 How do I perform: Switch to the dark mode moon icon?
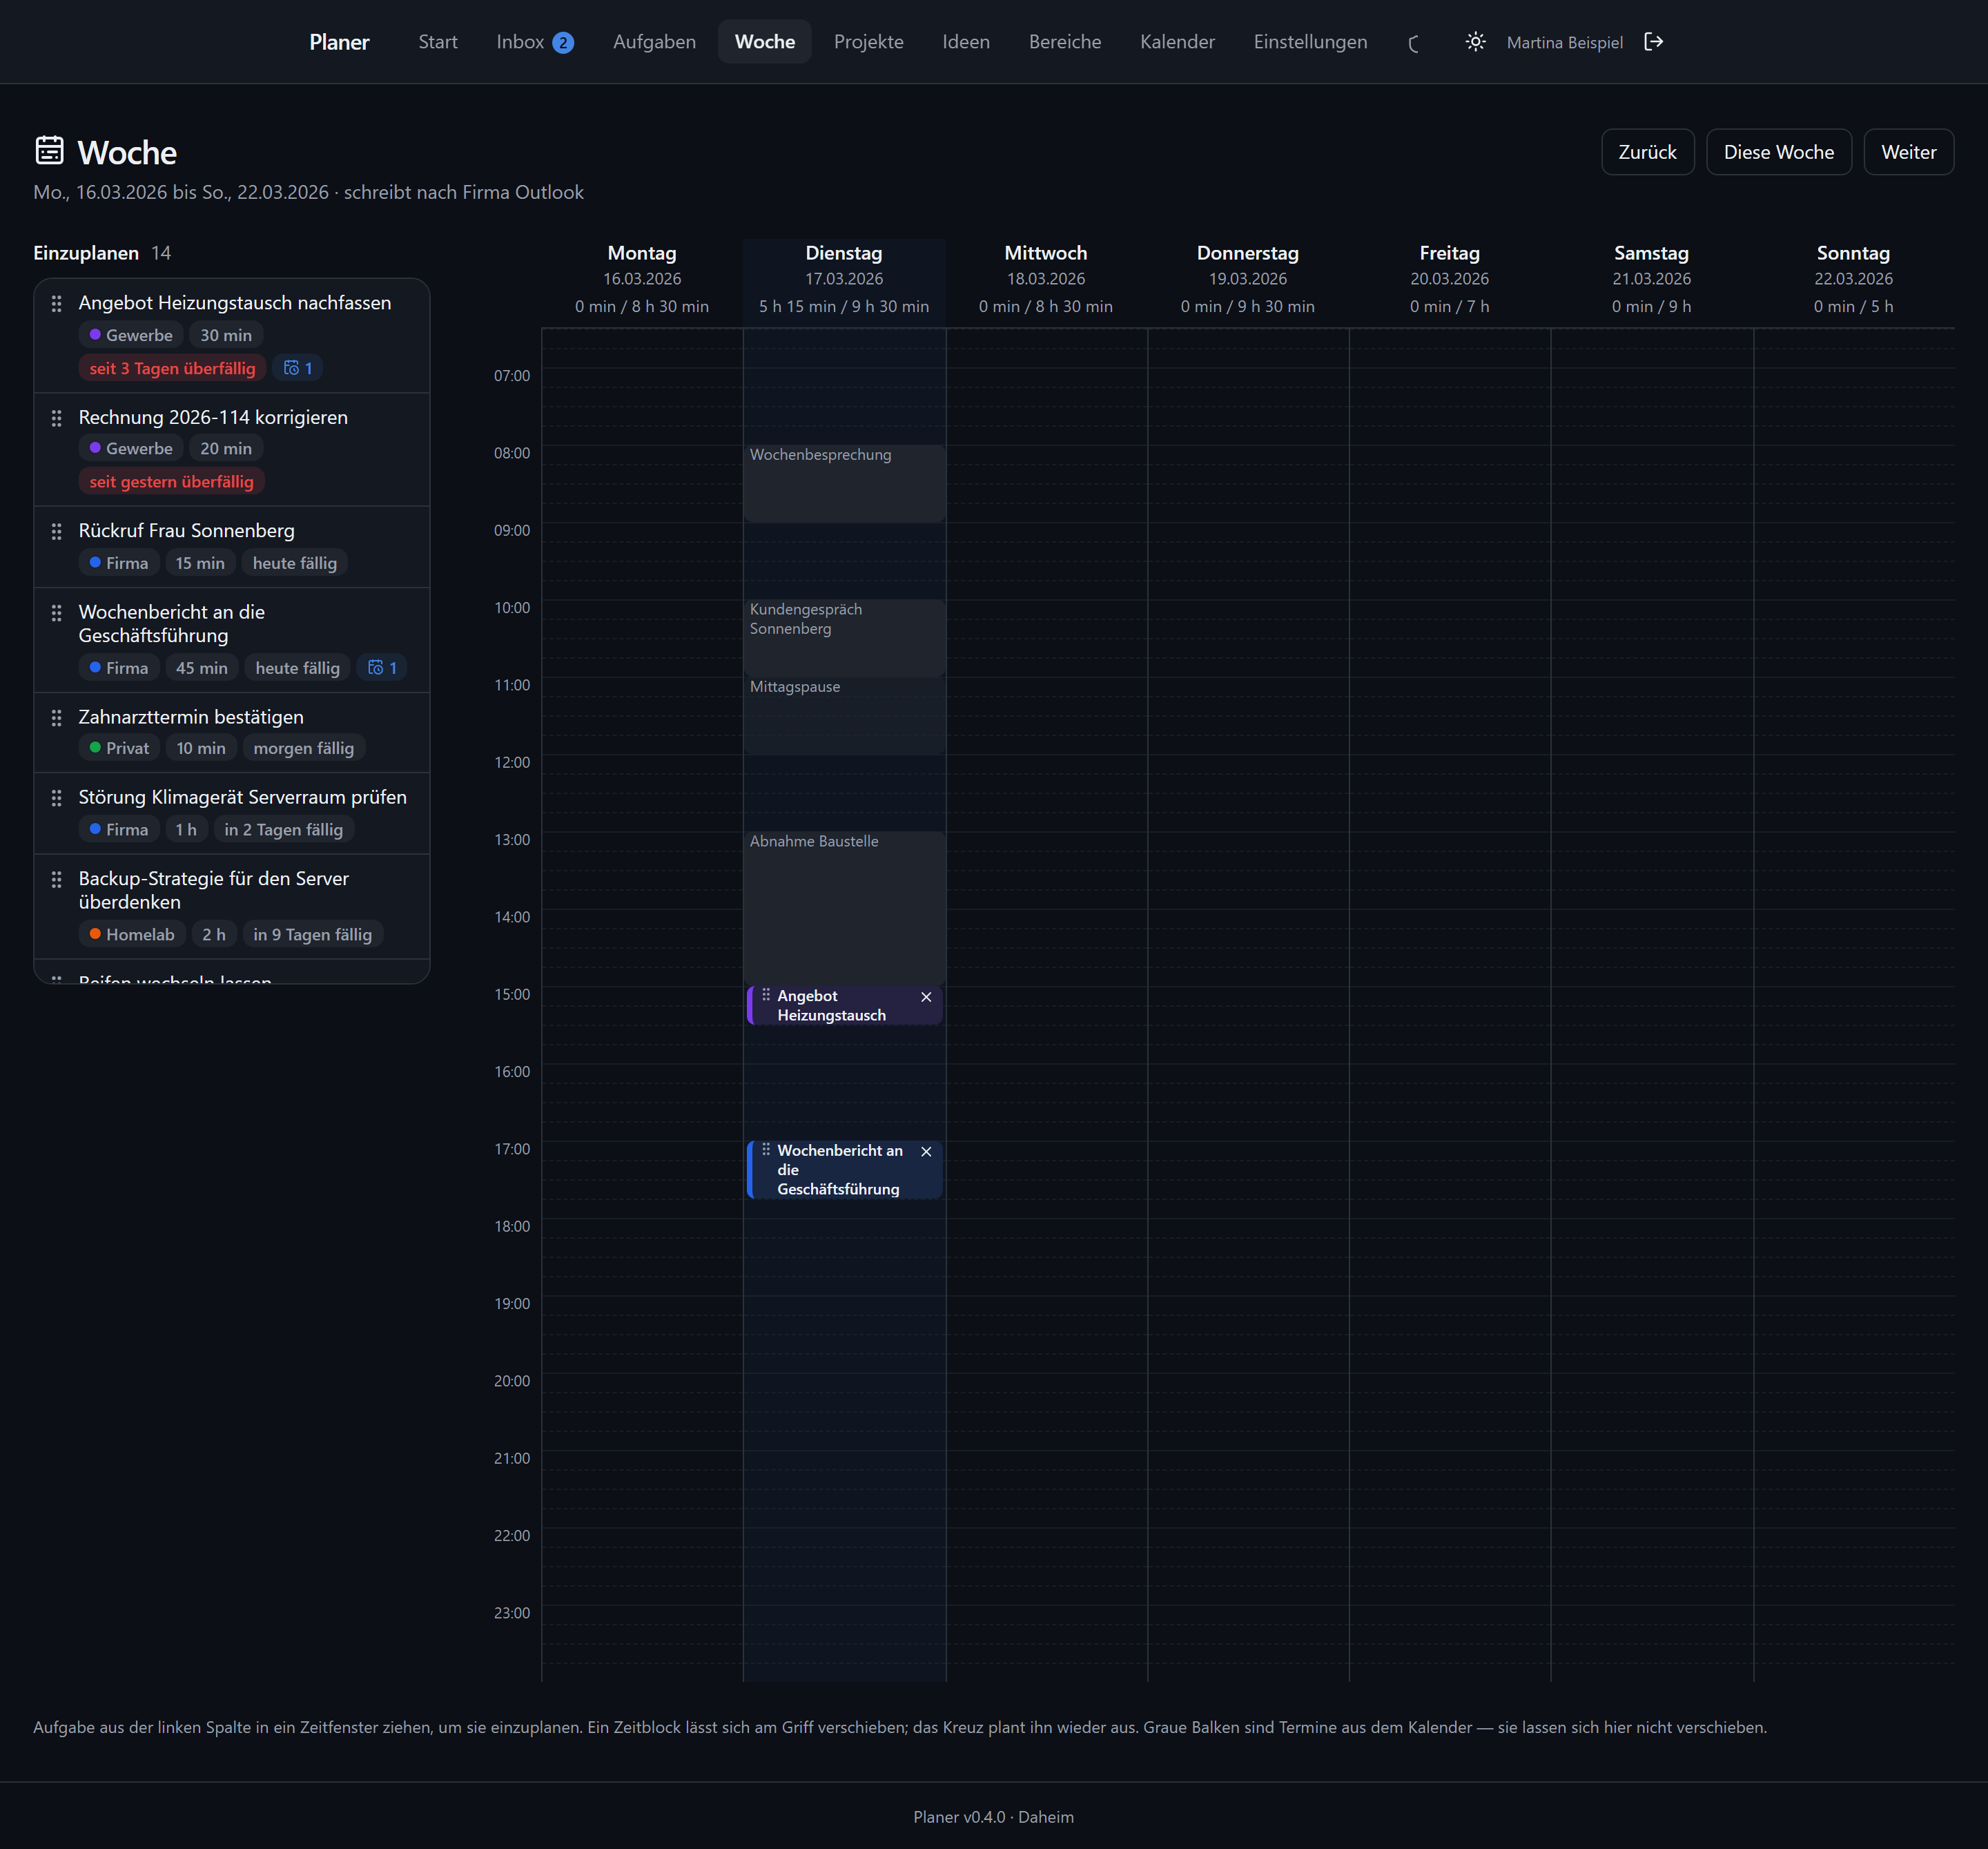[x=1414, y=43]
